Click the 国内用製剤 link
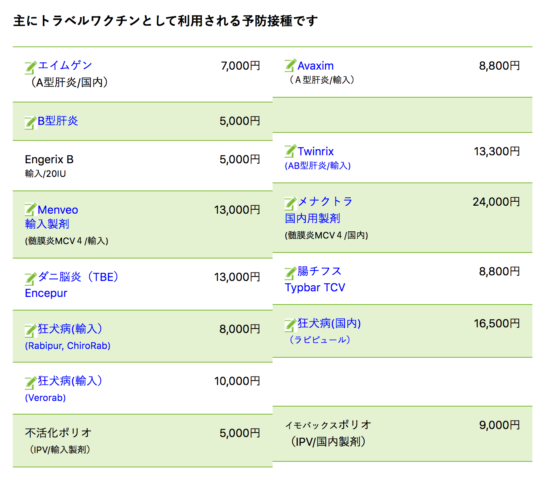Viewport: 546px width, 477px height. tap(313, 218)
